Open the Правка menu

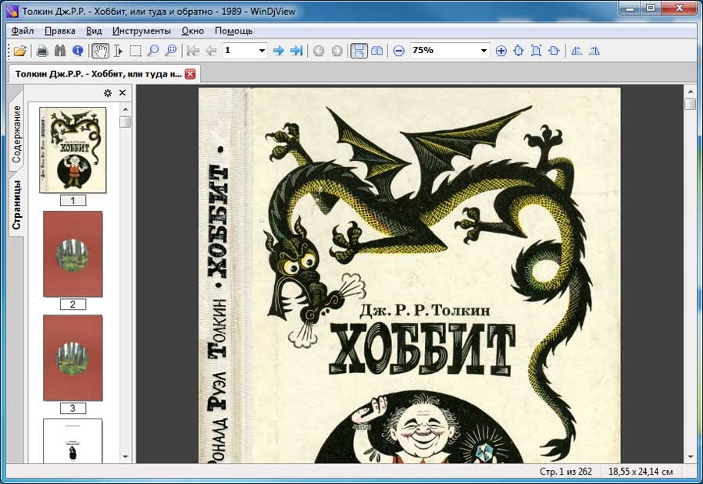(59, 30)
